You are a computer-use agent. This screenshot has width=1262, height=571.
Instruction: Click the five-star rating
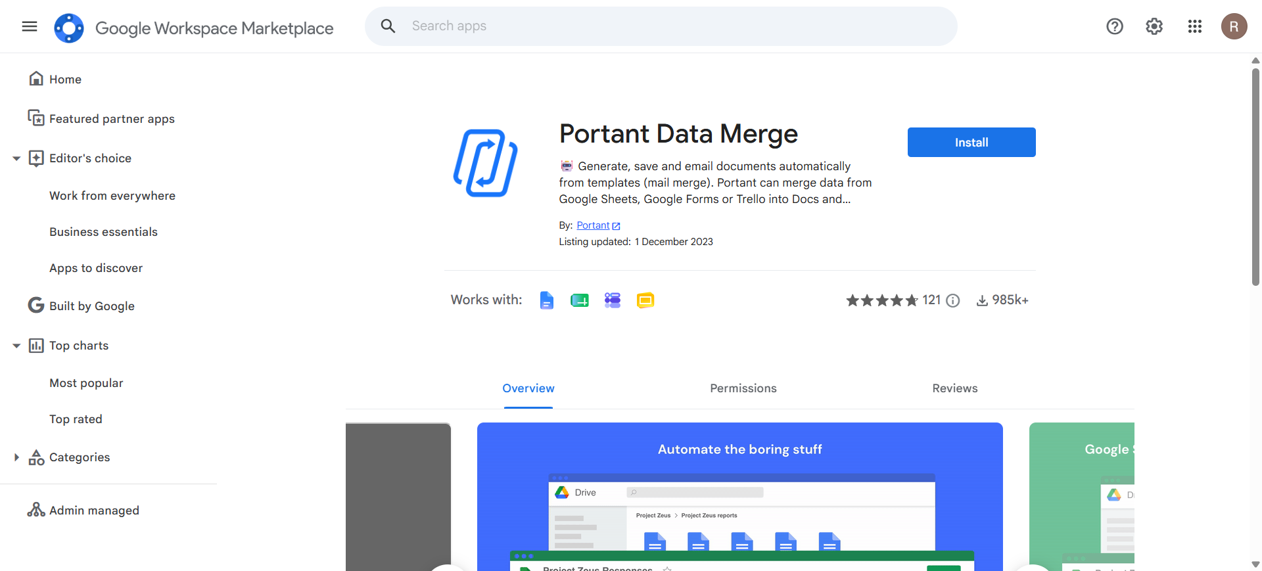pos(882,300)
